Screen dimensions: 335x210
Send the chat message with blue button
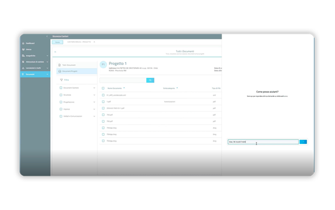(303, 142)
